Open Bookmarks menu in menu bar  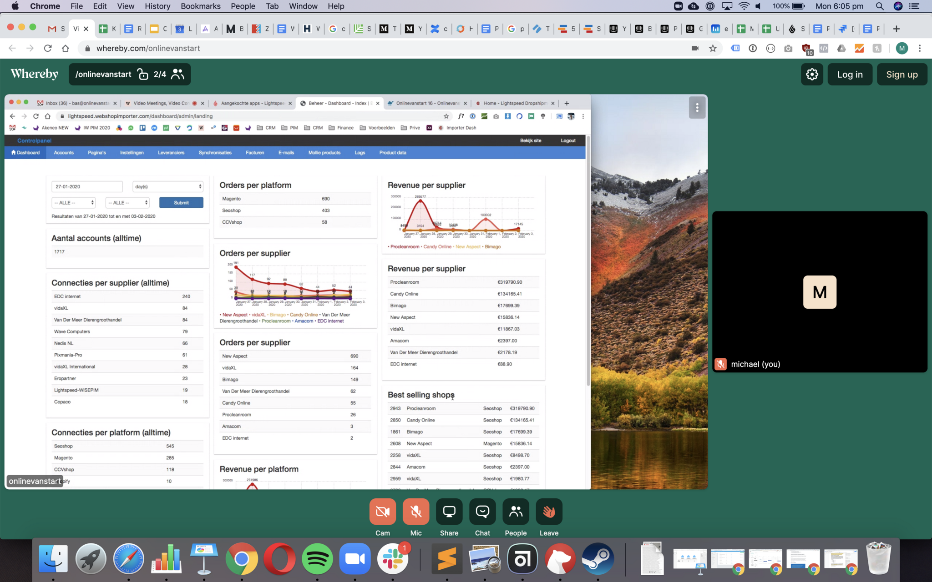[x=200, y=6]
